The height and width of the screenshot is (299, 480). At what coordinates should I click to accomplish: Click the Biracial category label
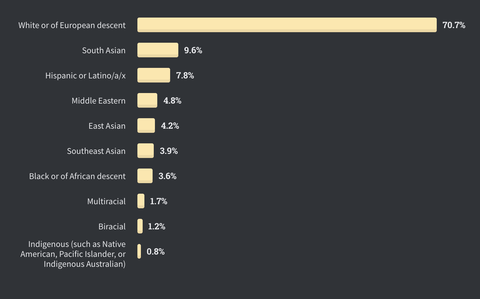[x=112, y=226]
